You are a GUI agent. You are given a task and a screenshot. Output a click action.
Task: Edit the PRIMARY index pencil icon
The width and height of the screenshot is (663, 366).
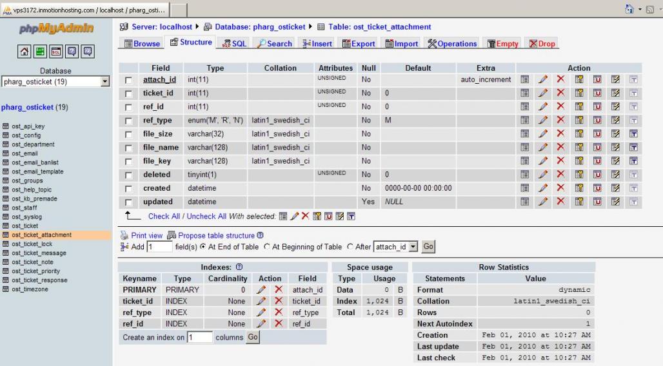click(261, 289)
